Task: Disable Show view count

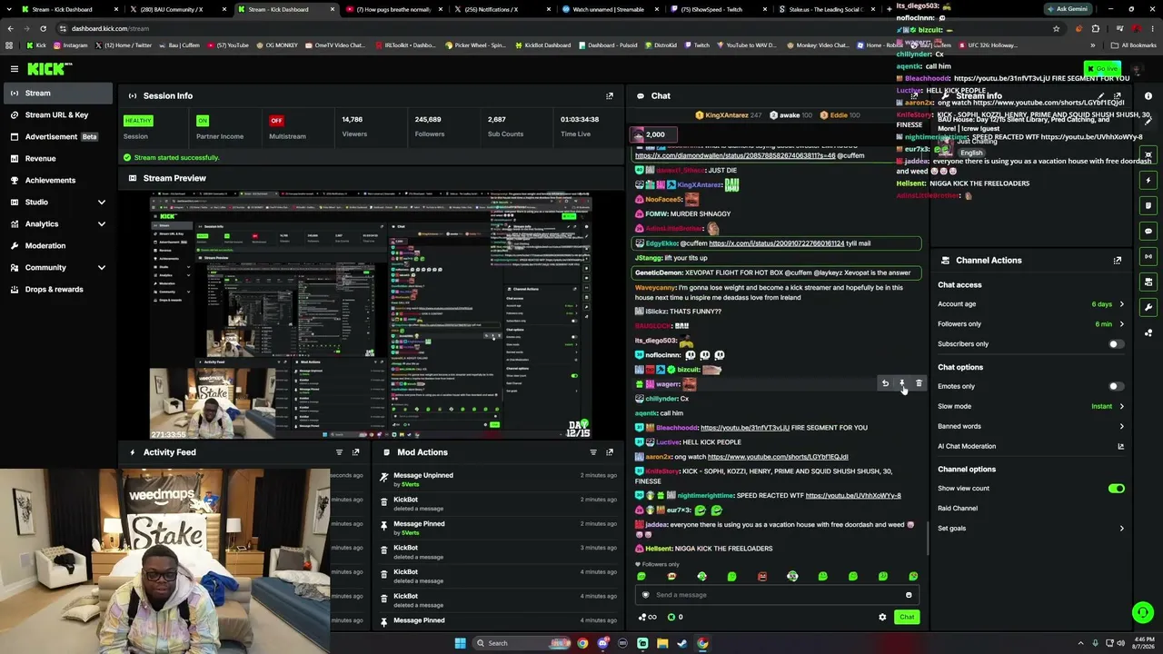Action: coord(1117,489)
